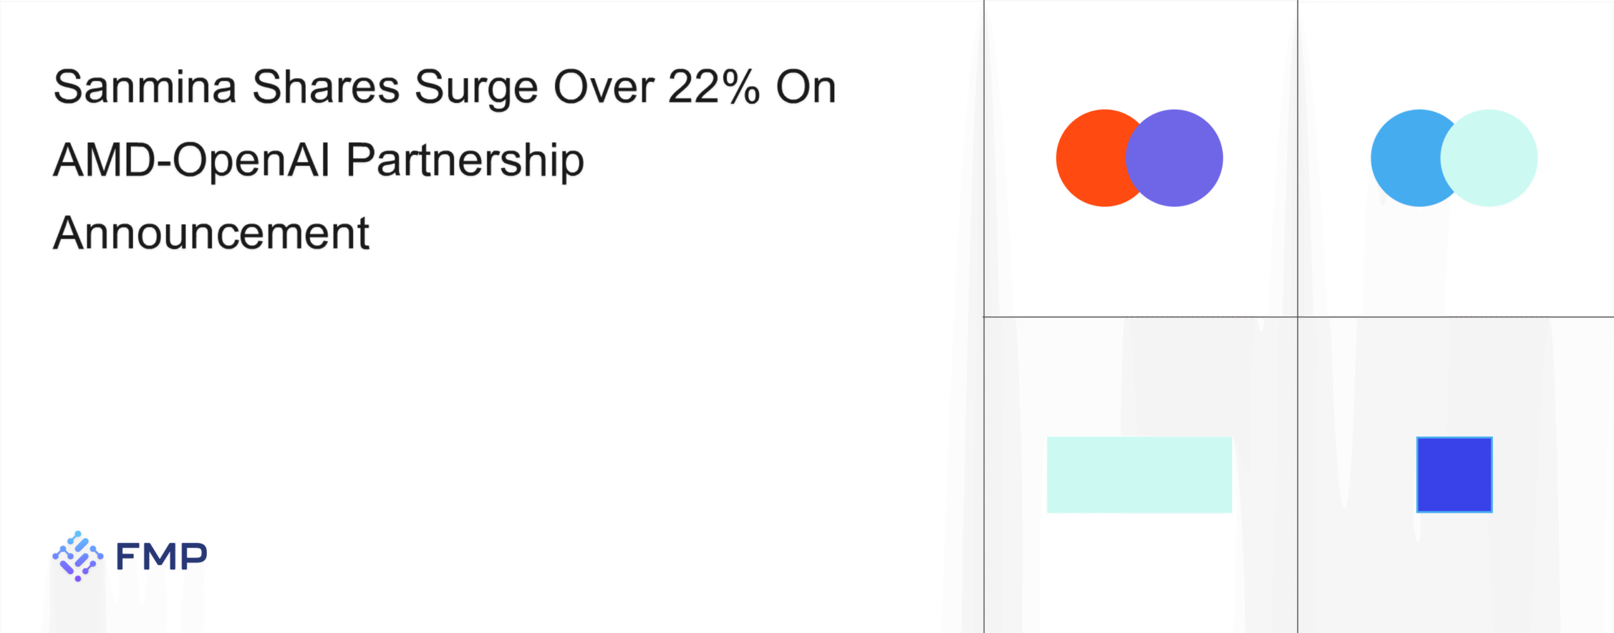Click the dark blue square
The height and width of the screenshot is (633, 1614).
tap(1454, 475)
